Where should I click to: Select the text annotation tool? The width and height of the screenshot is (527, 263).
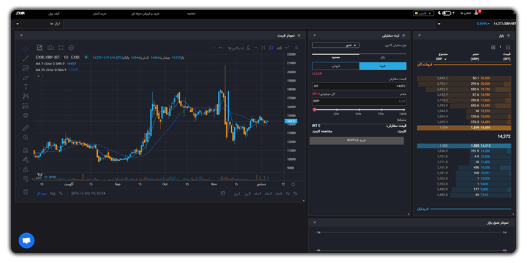(x=26, y=87)
